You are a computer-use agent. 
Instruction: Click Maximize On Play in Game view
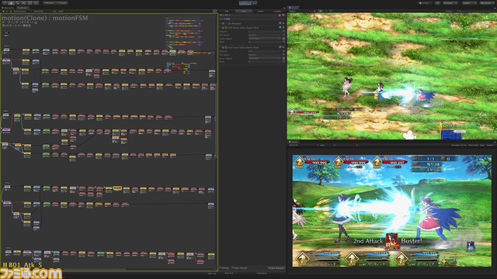(459, 145)
